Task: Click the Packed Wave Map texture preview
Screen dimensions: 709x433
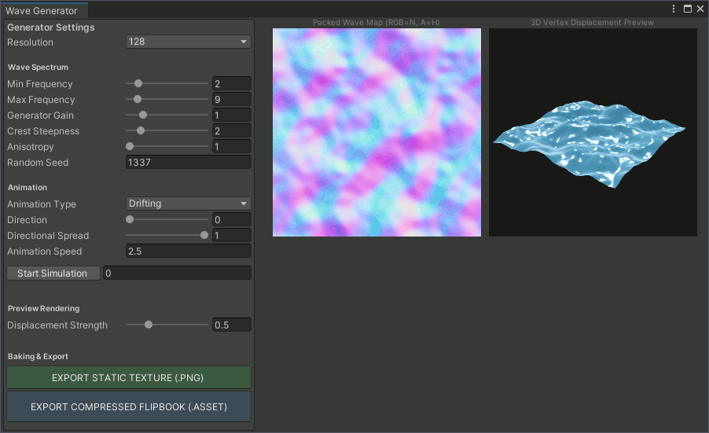Action: pos(377,132)
